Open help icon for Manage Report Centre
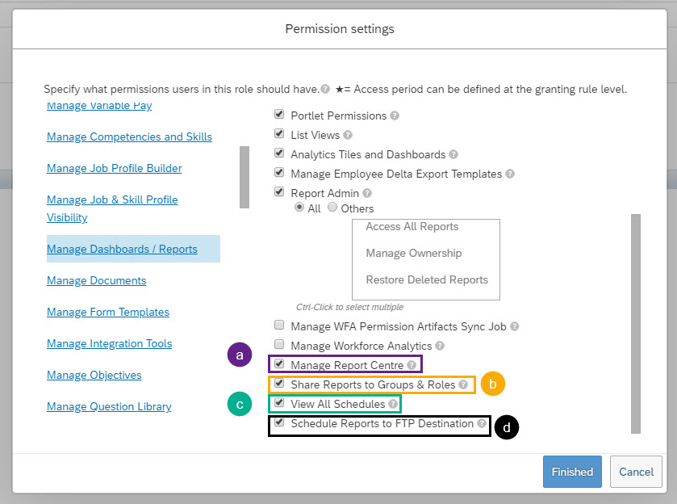The width and height of the screenshot is (677, 504). [412, 365]
